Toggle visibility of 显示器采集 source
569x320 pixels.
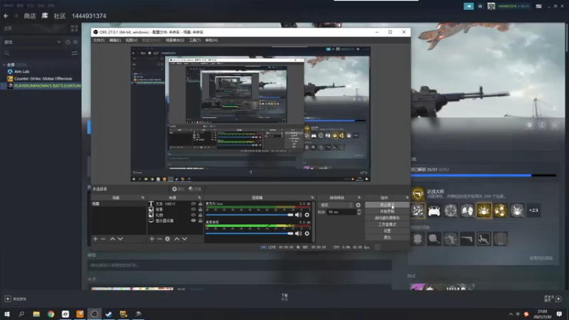[193, 220]
